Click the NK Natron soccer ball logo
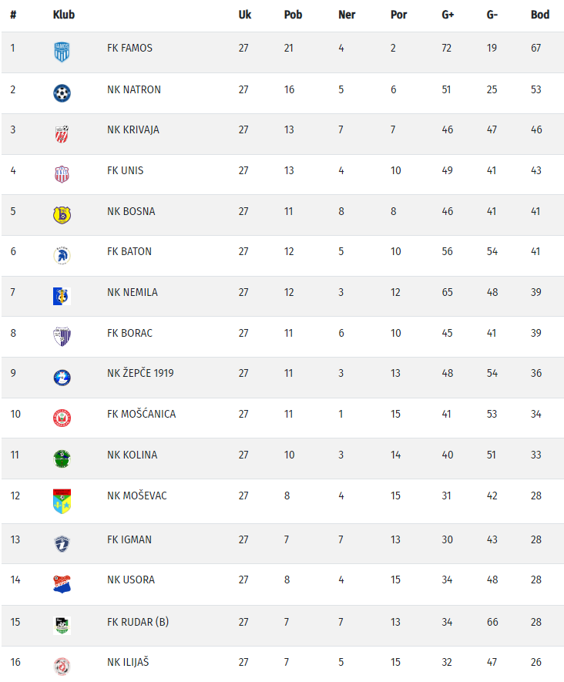This screenshot has width=564, height=682. click(x=62, y=93)
